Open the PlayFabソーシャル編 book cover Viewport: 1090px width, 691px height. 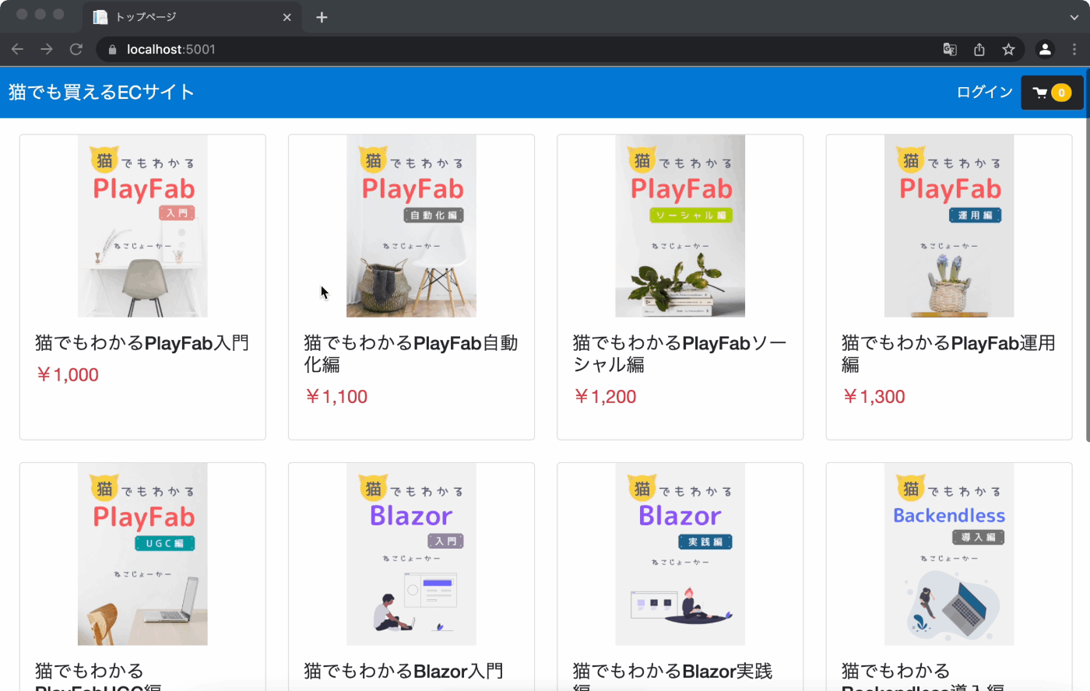(680, 226)
